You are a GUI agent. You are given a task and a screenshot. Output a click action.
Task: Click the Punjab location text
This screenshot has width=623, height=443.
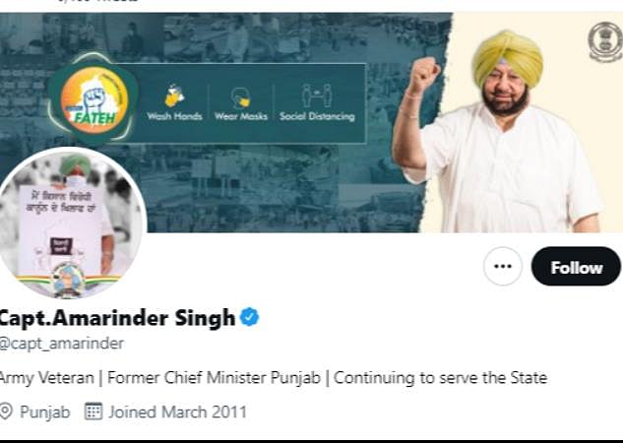click(x=45, y=412)
